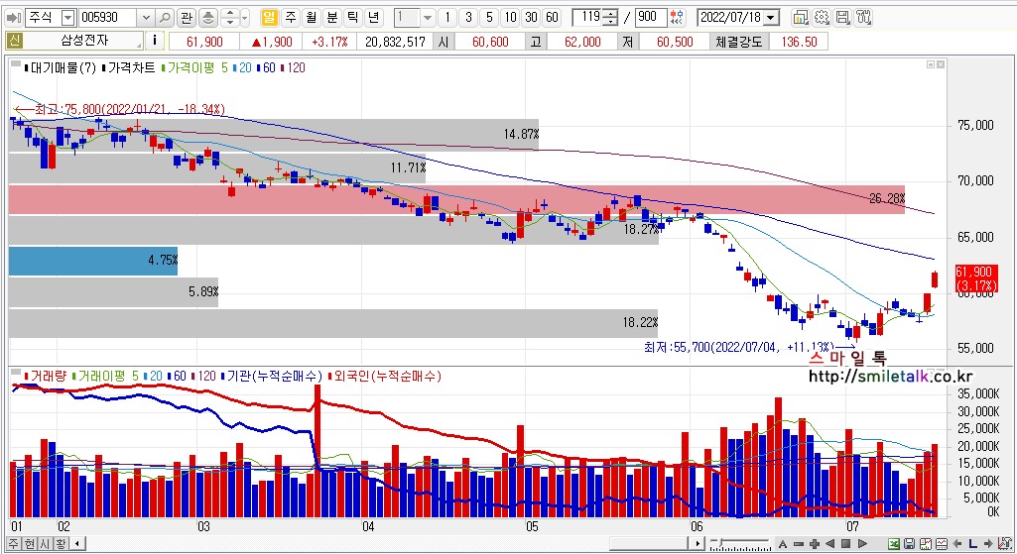
Task: Click the interval preset button 10
Action: pyautogui.click(x=510, y=18)
